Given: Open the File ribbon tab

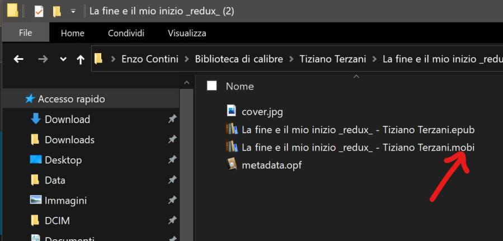Looking at the screenshot, I should pos(25,33).
